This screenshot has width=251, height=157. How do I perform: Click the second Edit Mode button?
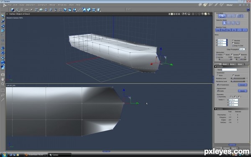coord(231,16)
